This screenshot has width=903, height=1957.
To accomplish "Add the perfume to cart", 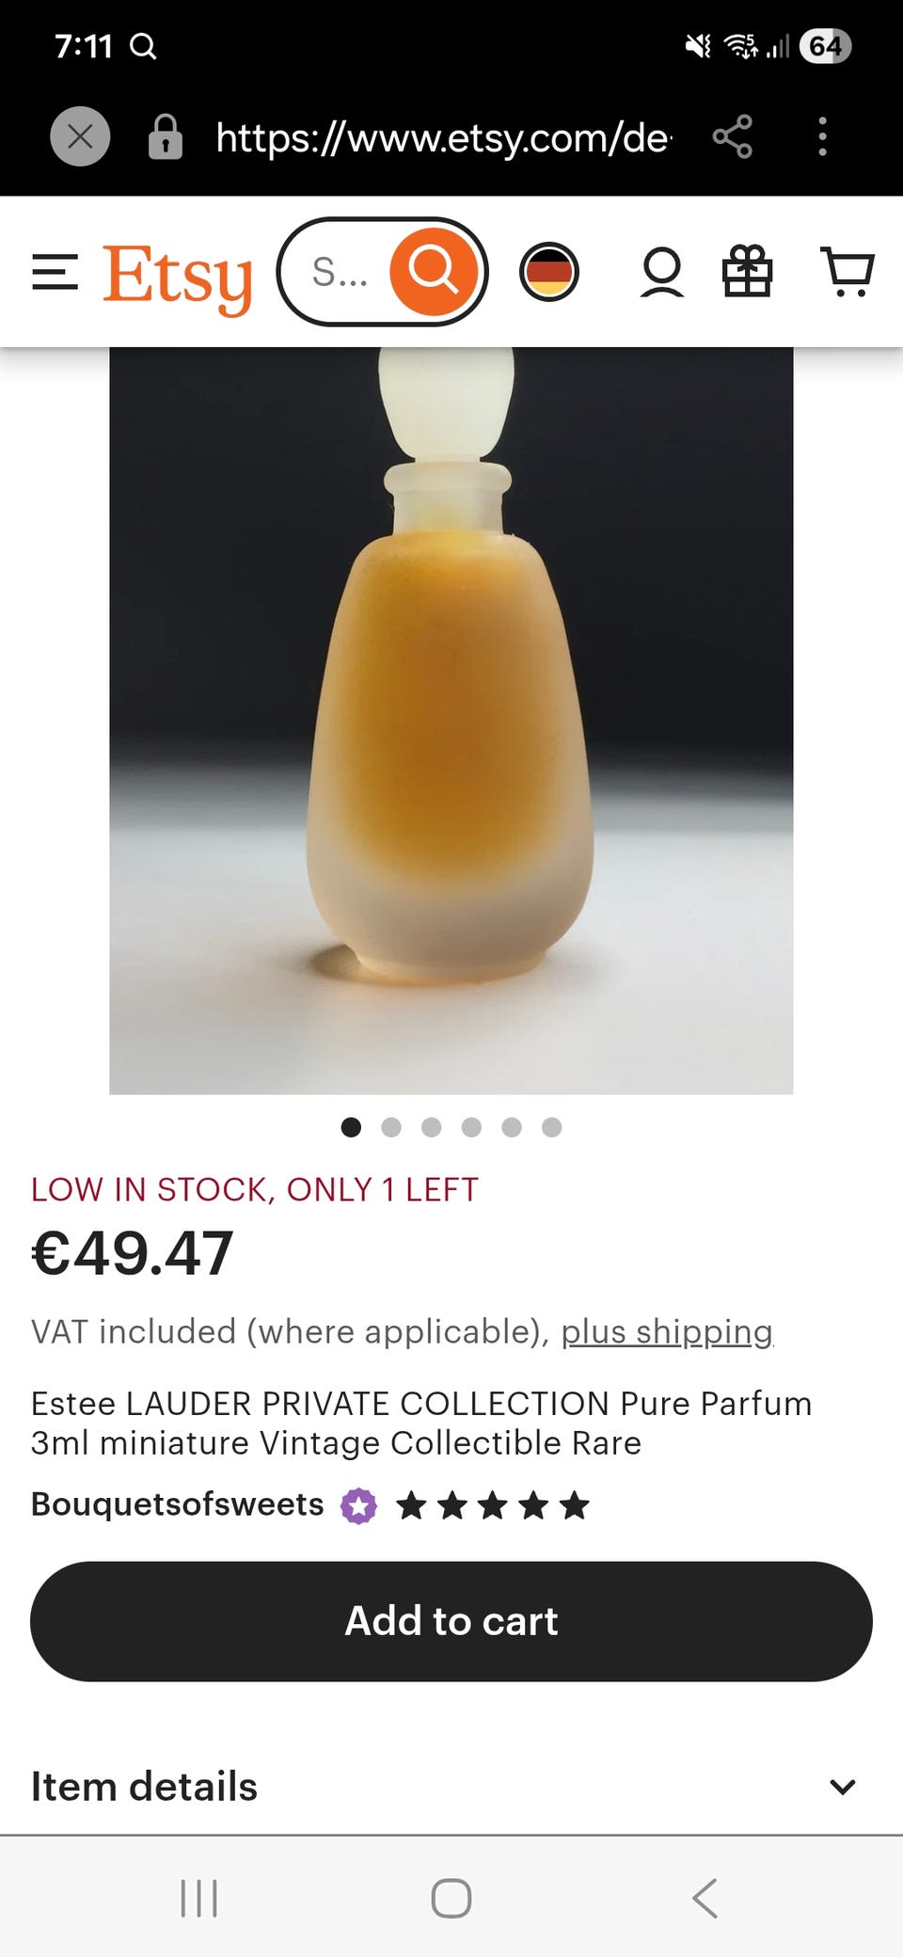I will [451, 1621].
